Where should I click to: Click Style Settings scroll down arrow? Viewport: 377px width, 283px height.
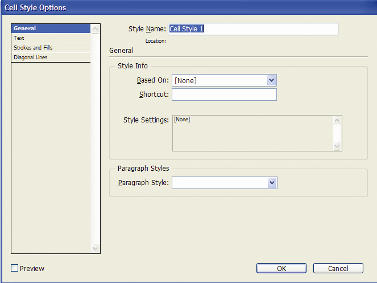[x=337, y=146]
